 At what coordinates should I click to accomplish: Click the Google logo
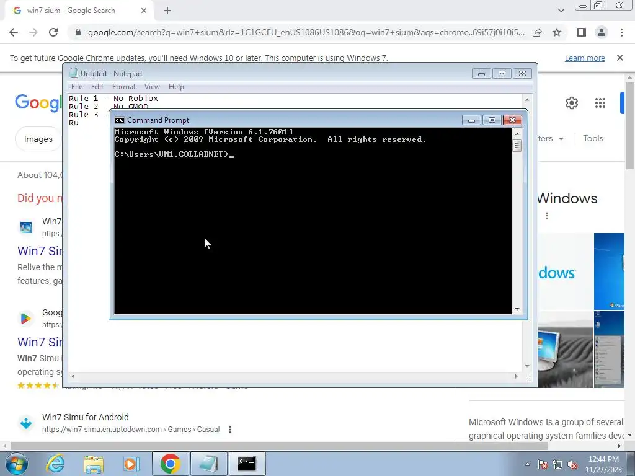(39, 103)
